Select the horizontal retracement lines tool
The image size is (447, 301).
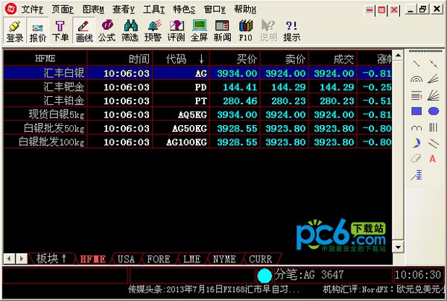(416, 95)
